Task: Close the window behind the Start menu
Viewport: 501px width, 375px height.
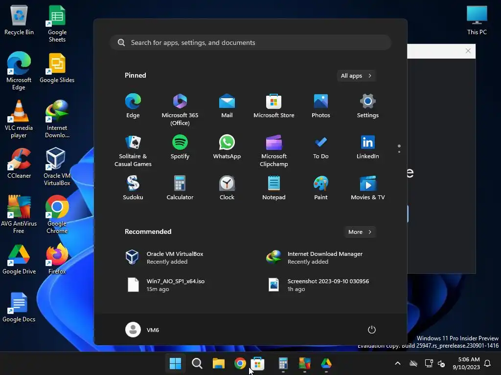Action: (x=468, y=51)
